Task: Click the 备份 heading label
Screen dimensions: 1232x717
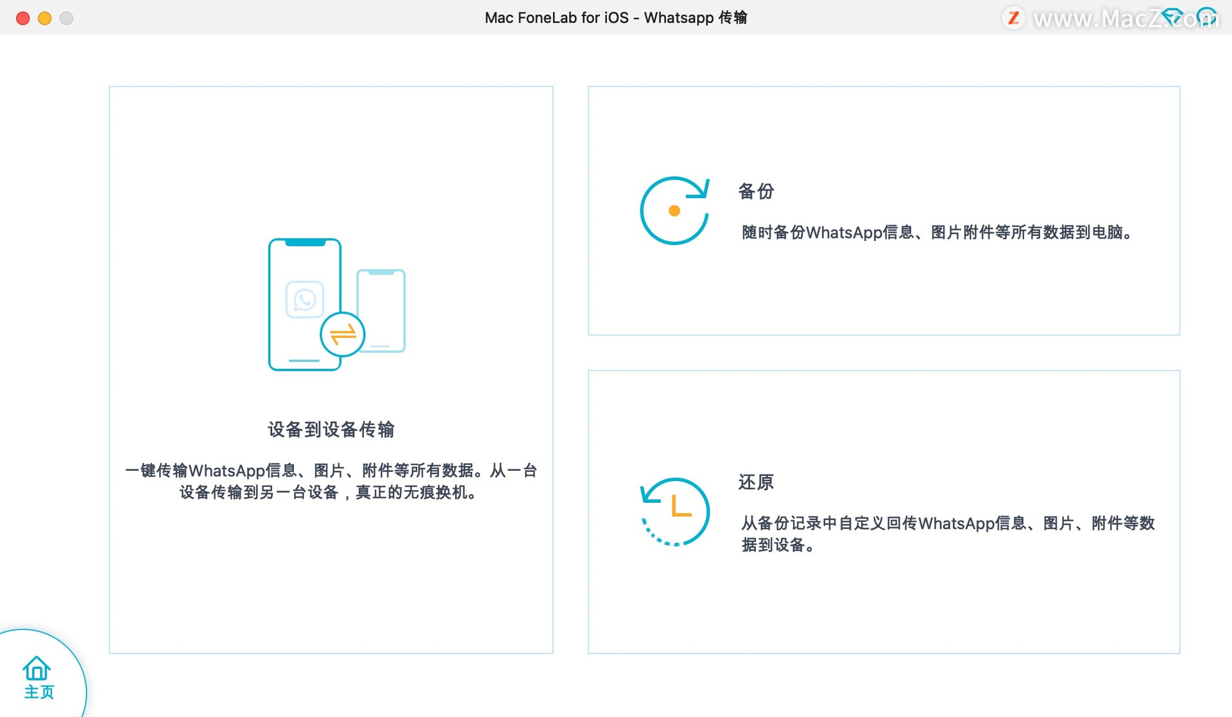Action: 756,191
